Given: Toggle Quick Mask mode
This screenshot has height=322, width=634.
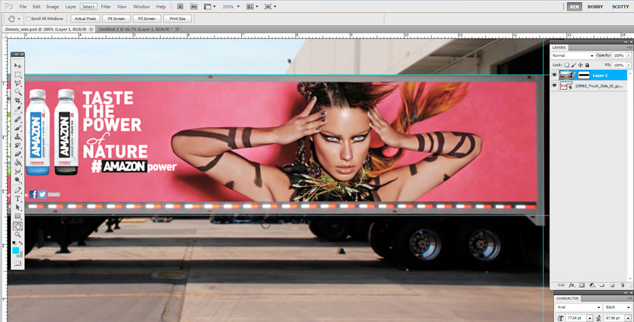Looking at the screenshot, I should coord(18,263).
